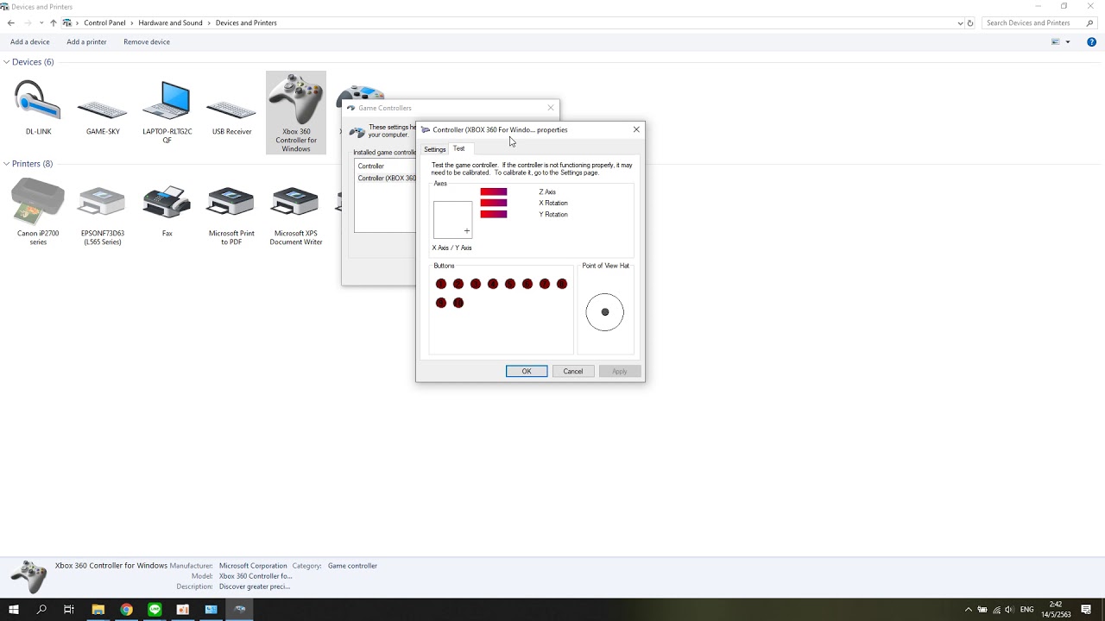The height and width of the screenshot is (621, 1105).
Task: Close the Game Controllers window
Action: [551, 108]
